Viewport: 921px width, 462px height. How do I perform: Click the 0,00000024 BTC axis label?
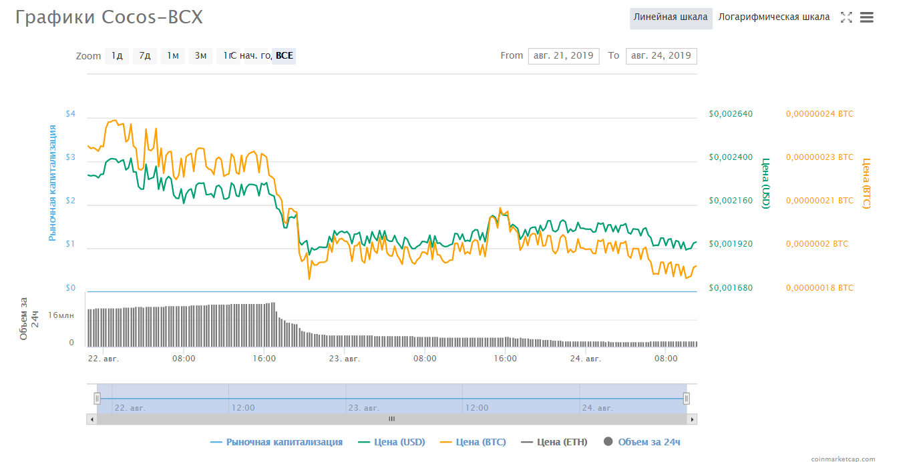pos(819,114)
